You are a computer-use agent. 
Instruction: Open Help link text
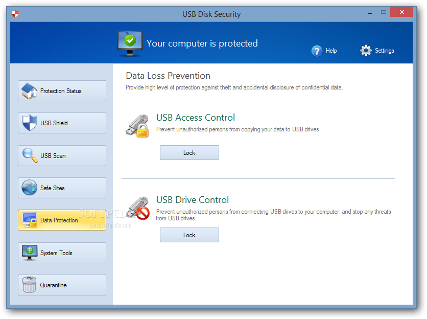click(331, 51)
